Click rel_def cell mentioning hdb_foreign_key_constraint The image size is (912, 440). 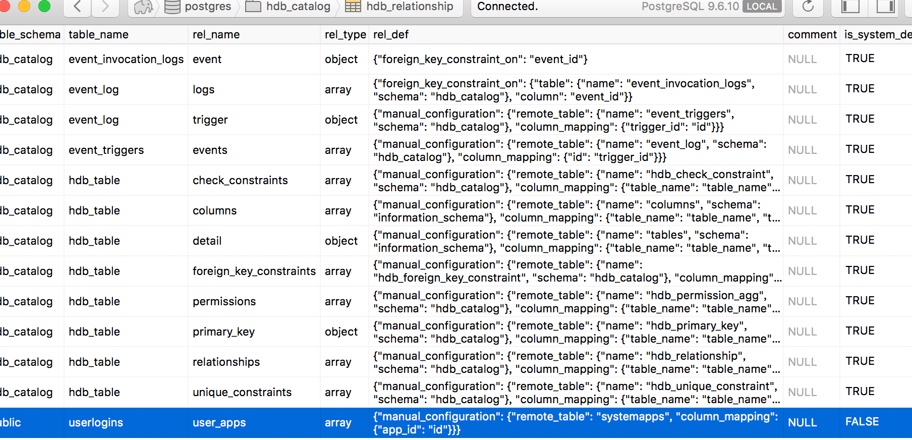[x=576, y=271]
